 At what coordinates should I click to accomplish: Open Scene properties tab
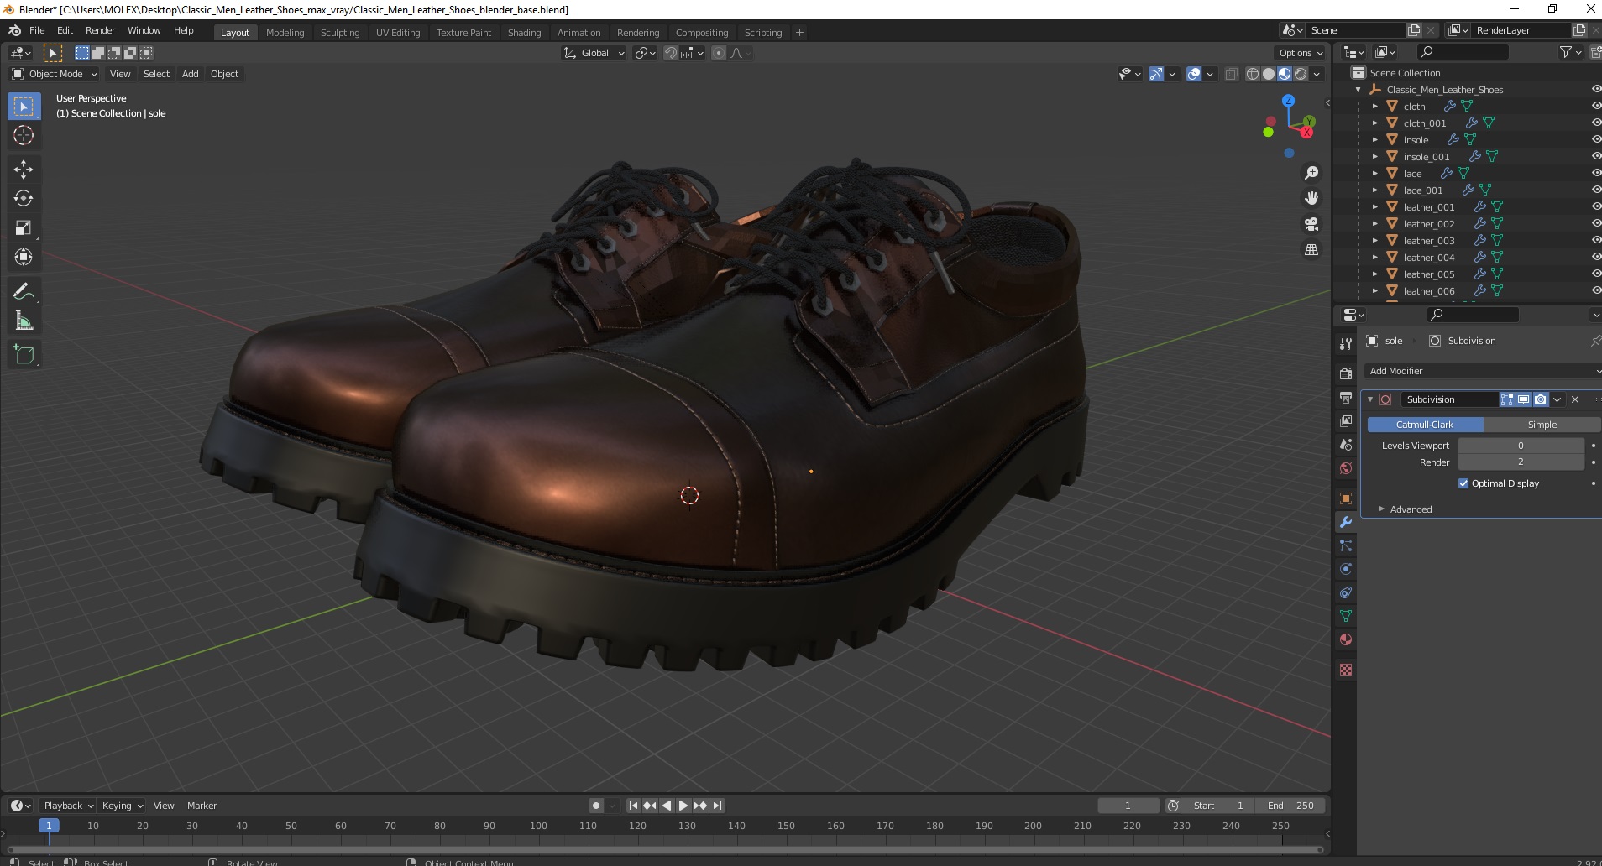(1346, 444)
